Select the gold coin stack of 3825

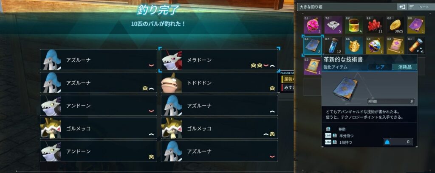click(x=395, y=25)
